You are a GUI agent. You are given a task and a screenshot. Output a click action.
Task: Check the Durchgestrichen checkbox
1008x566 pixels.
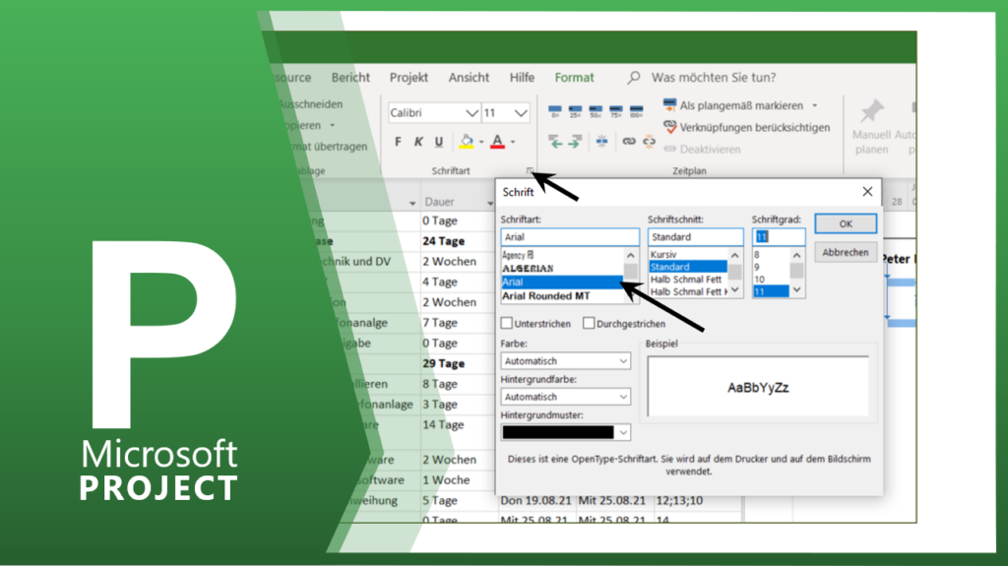[x=590, y=323]
